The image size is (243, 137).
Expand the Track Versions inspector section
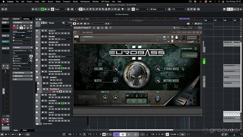(x=23, y=73)
